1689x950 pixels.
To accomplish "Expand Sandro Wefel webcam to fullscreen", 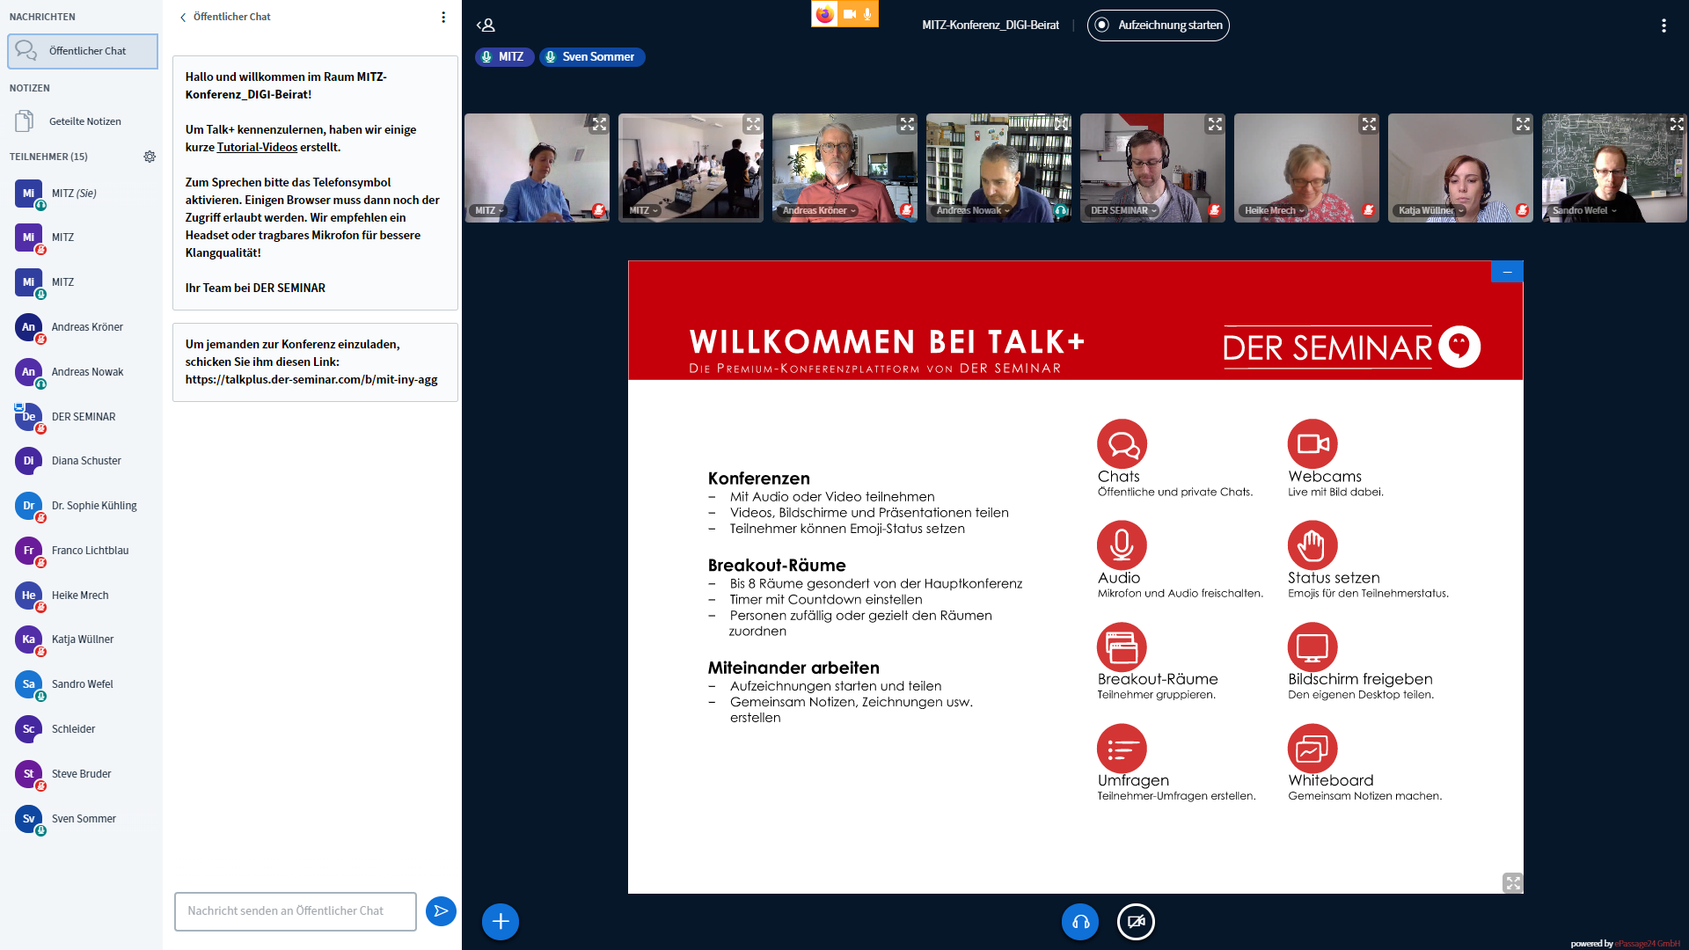I will pyautogui.click(x=1677, y=124).
